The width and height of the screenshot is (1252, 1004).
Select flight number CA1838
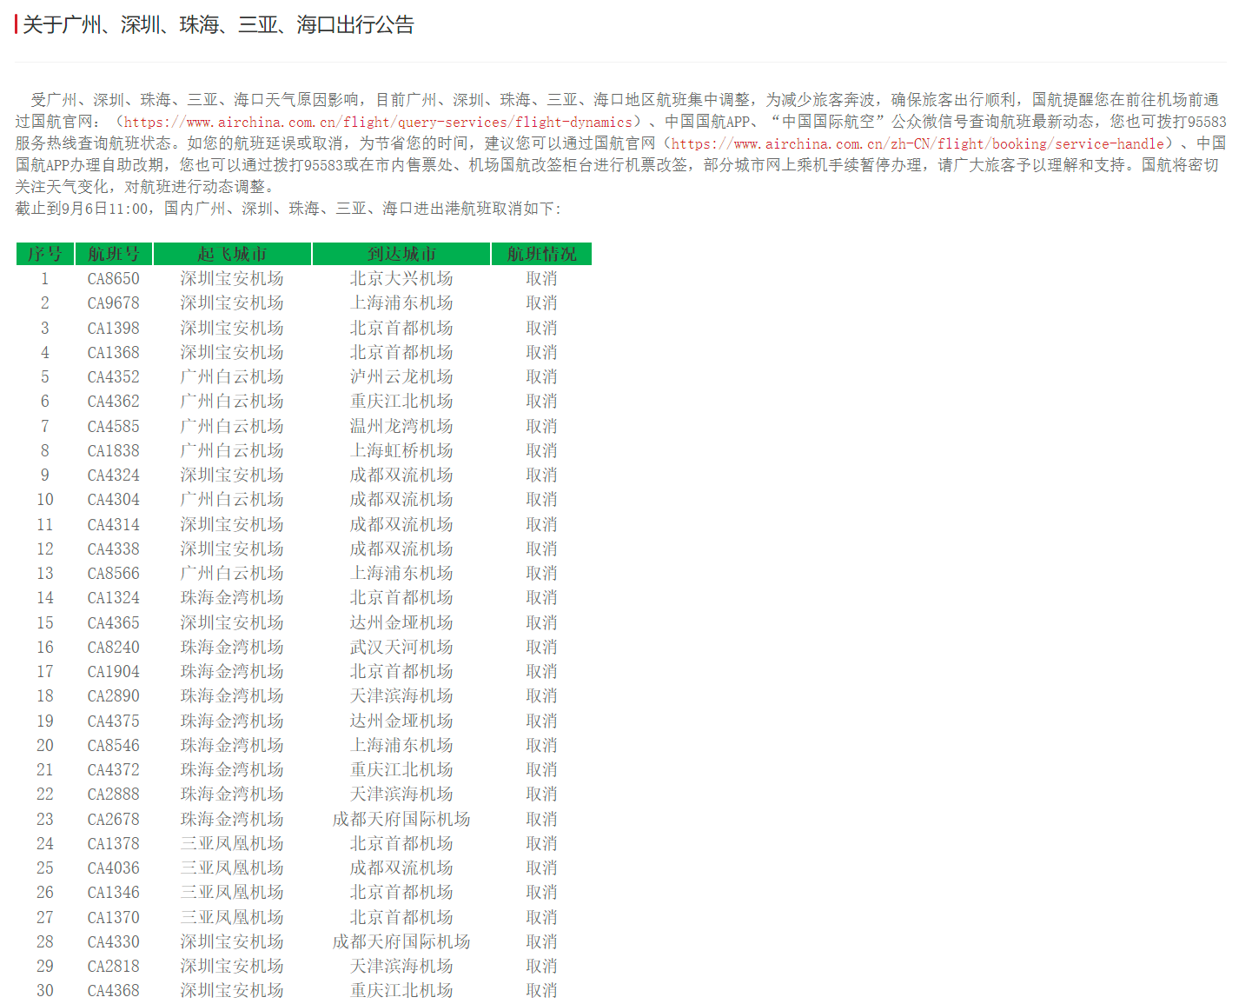coord(114,451)
